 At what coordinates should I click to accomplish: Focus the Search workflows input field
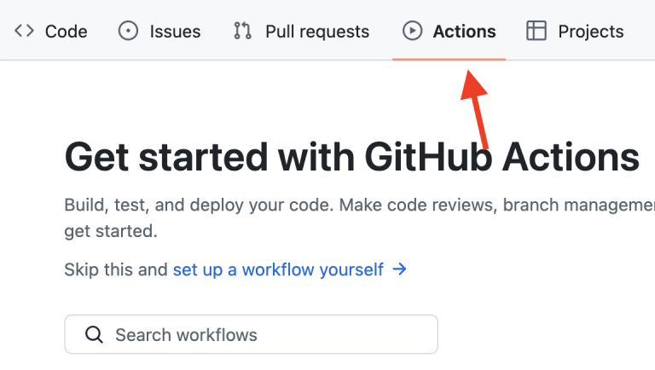[x=264, y=334]
